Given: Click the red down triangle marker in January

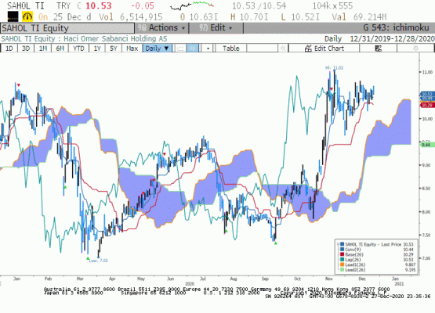Looking at the screenshot, I should [x=19, y=85].
